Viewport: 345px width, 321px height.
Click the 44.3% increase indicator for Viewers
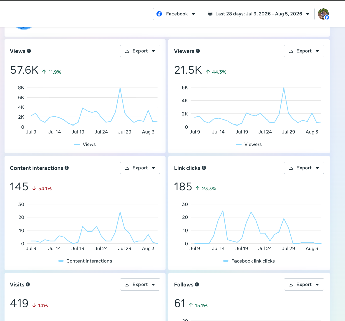tap(216, 72)
